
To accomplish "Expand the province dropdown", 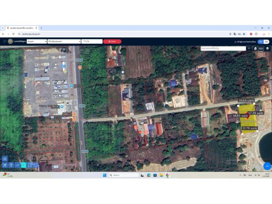I will click(37, 42).
